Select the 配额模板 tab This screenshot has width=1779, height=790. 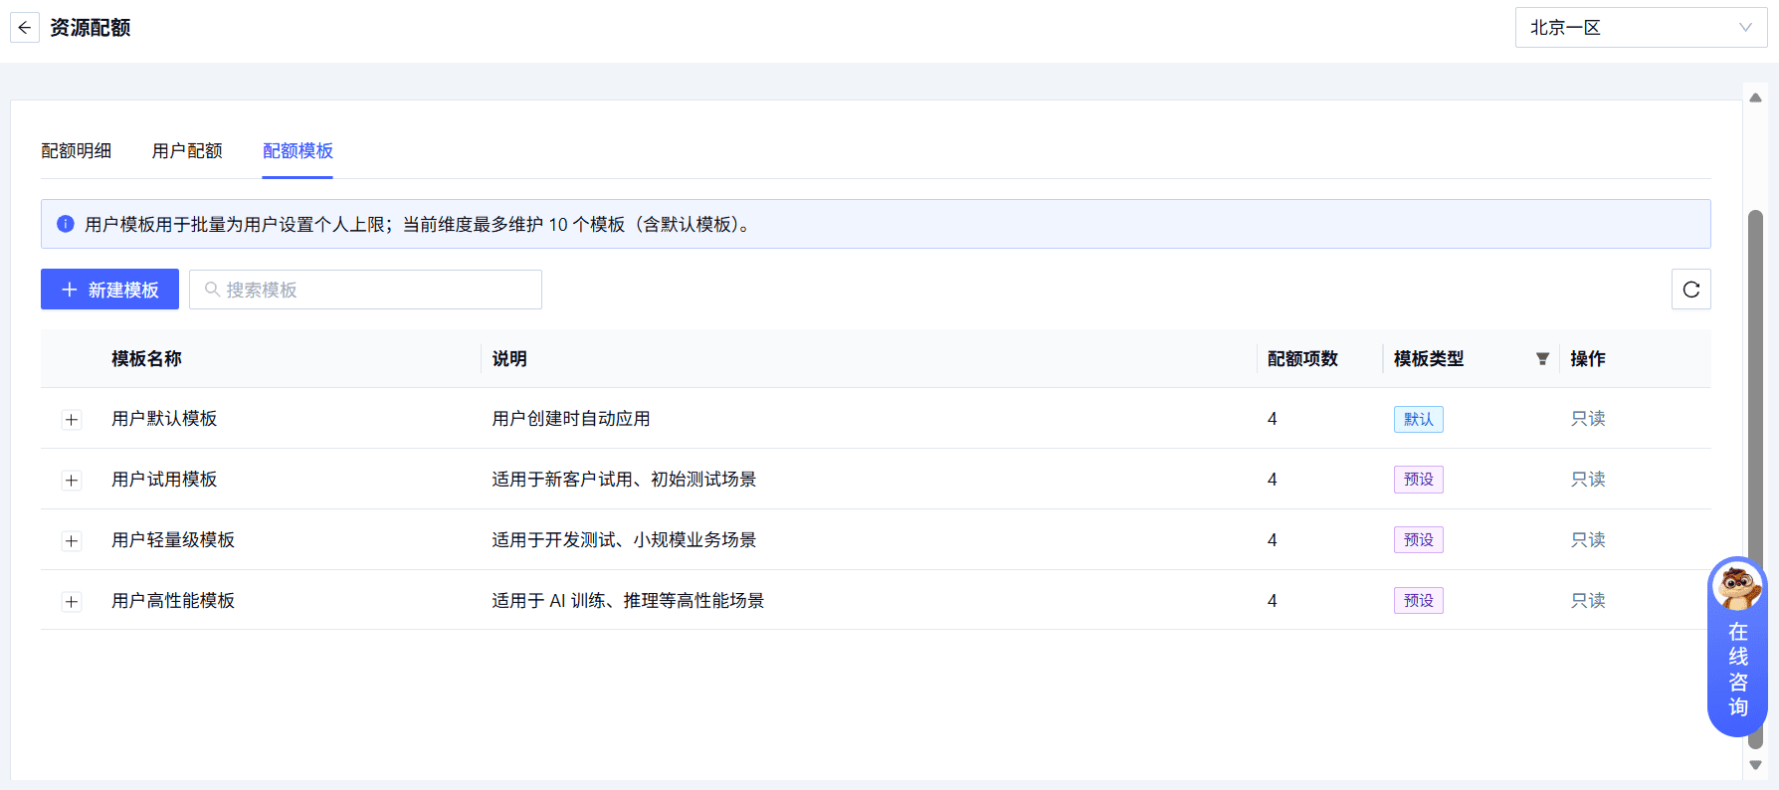coord(297,151)
